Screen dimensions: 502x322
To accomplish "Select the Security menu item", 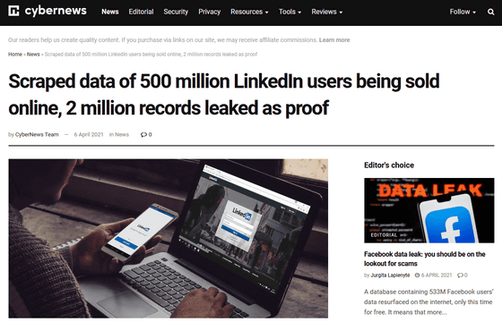I will point(176,12).
